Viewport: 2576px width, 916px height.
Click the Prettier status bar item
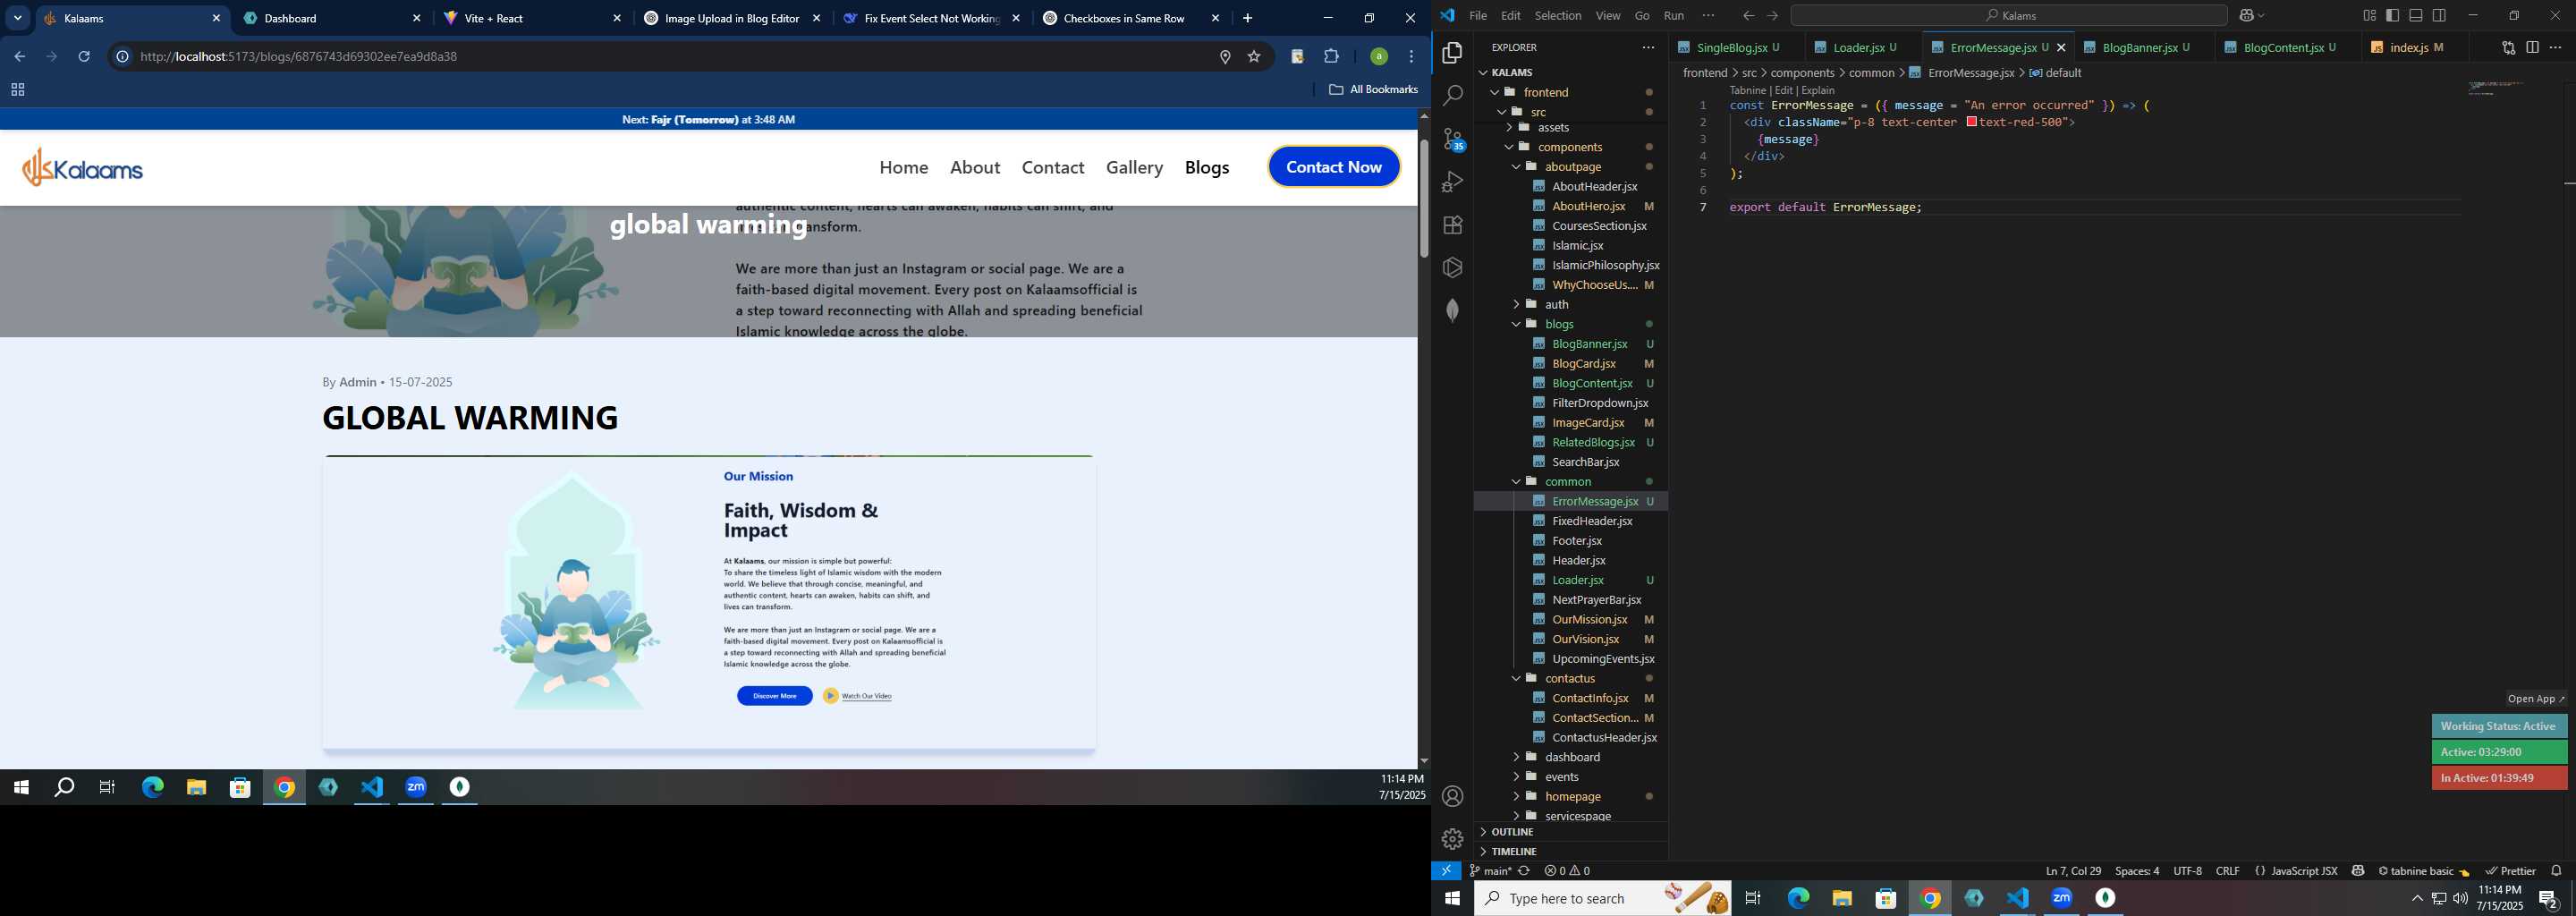pos(2511,871)
